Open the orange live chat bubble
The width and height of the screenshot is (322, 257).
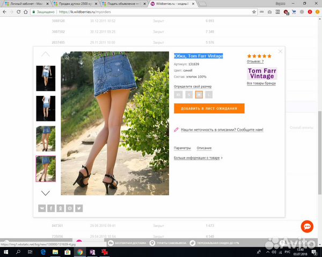(x=307, y=226)
